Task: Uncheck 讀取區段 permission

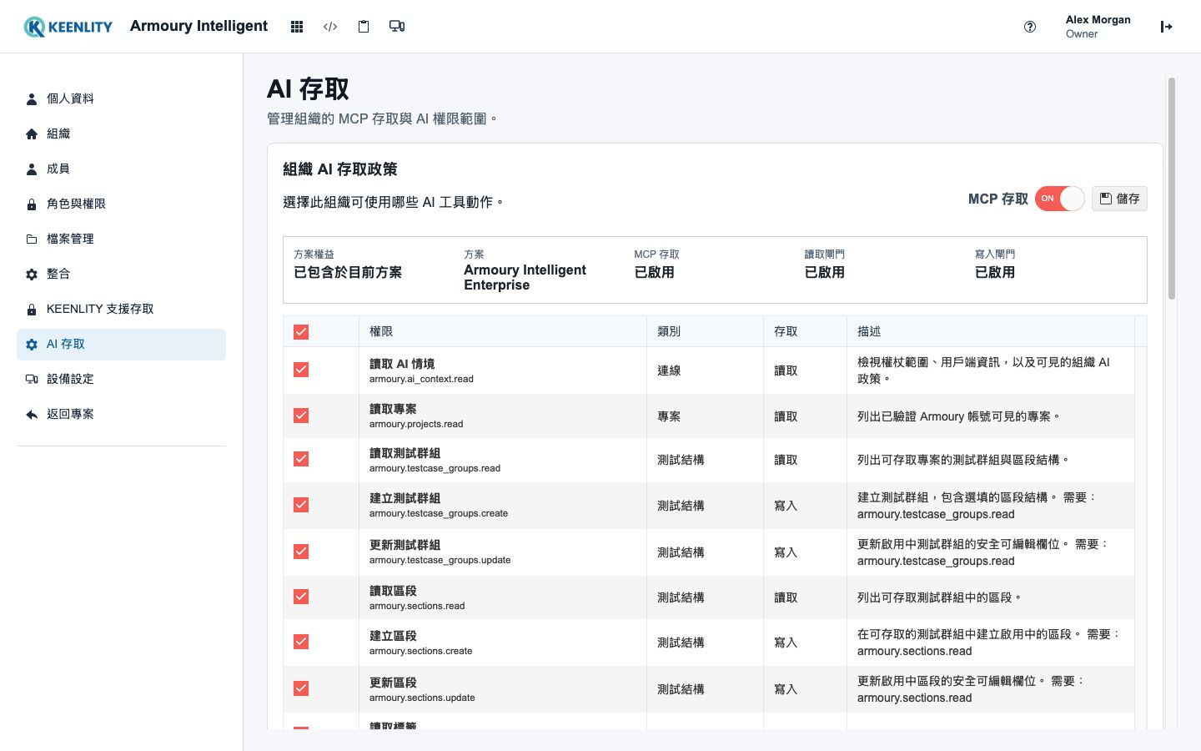Action: (301, 597)
